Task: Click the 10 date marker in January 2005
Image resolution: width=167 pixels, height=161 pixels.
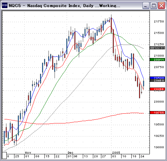Action: click(124, 156)
